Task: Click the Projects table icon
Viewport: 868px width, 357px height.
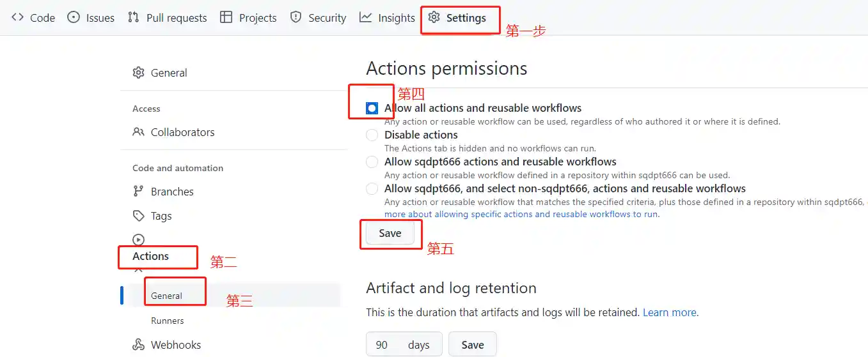Action: (x=226, y=17)
